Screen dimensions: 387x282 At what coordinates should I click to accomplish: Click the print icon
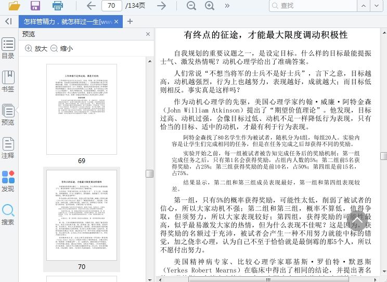[x=57, y=6]
